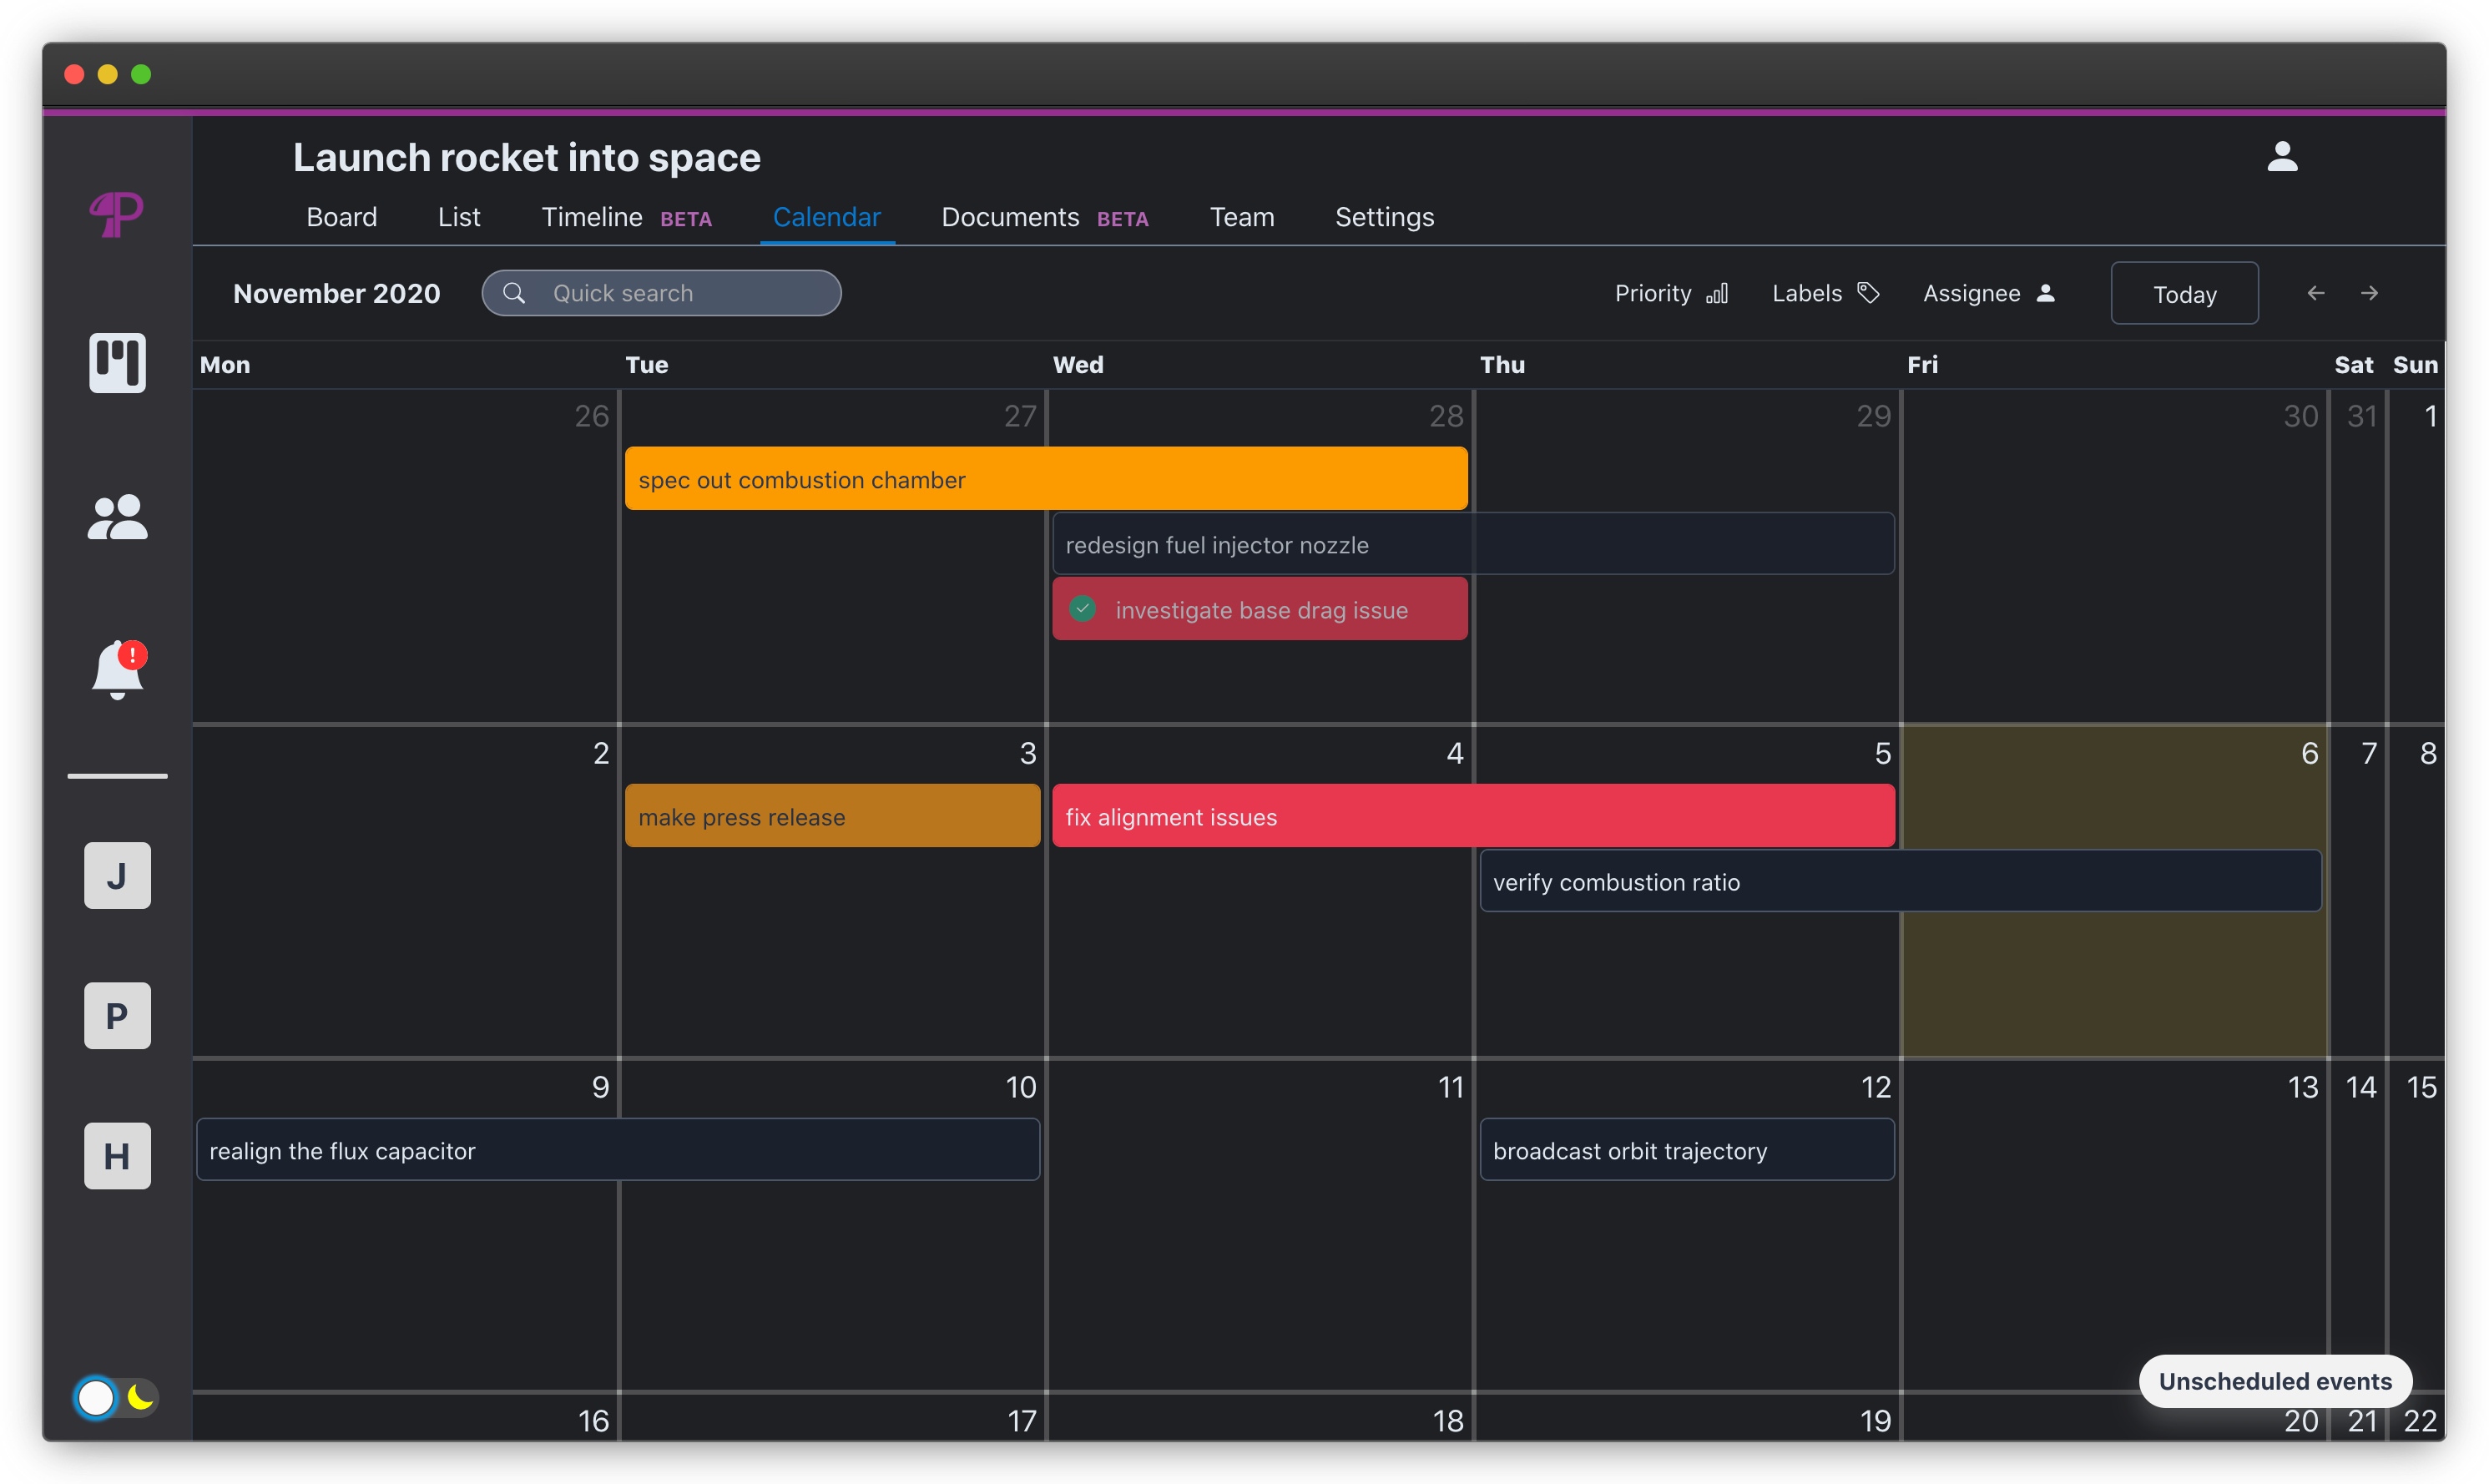Toggle completion check on investigate base drag issue
Viewport: 2489px width, 1484px height.
tap(1083, 608)
